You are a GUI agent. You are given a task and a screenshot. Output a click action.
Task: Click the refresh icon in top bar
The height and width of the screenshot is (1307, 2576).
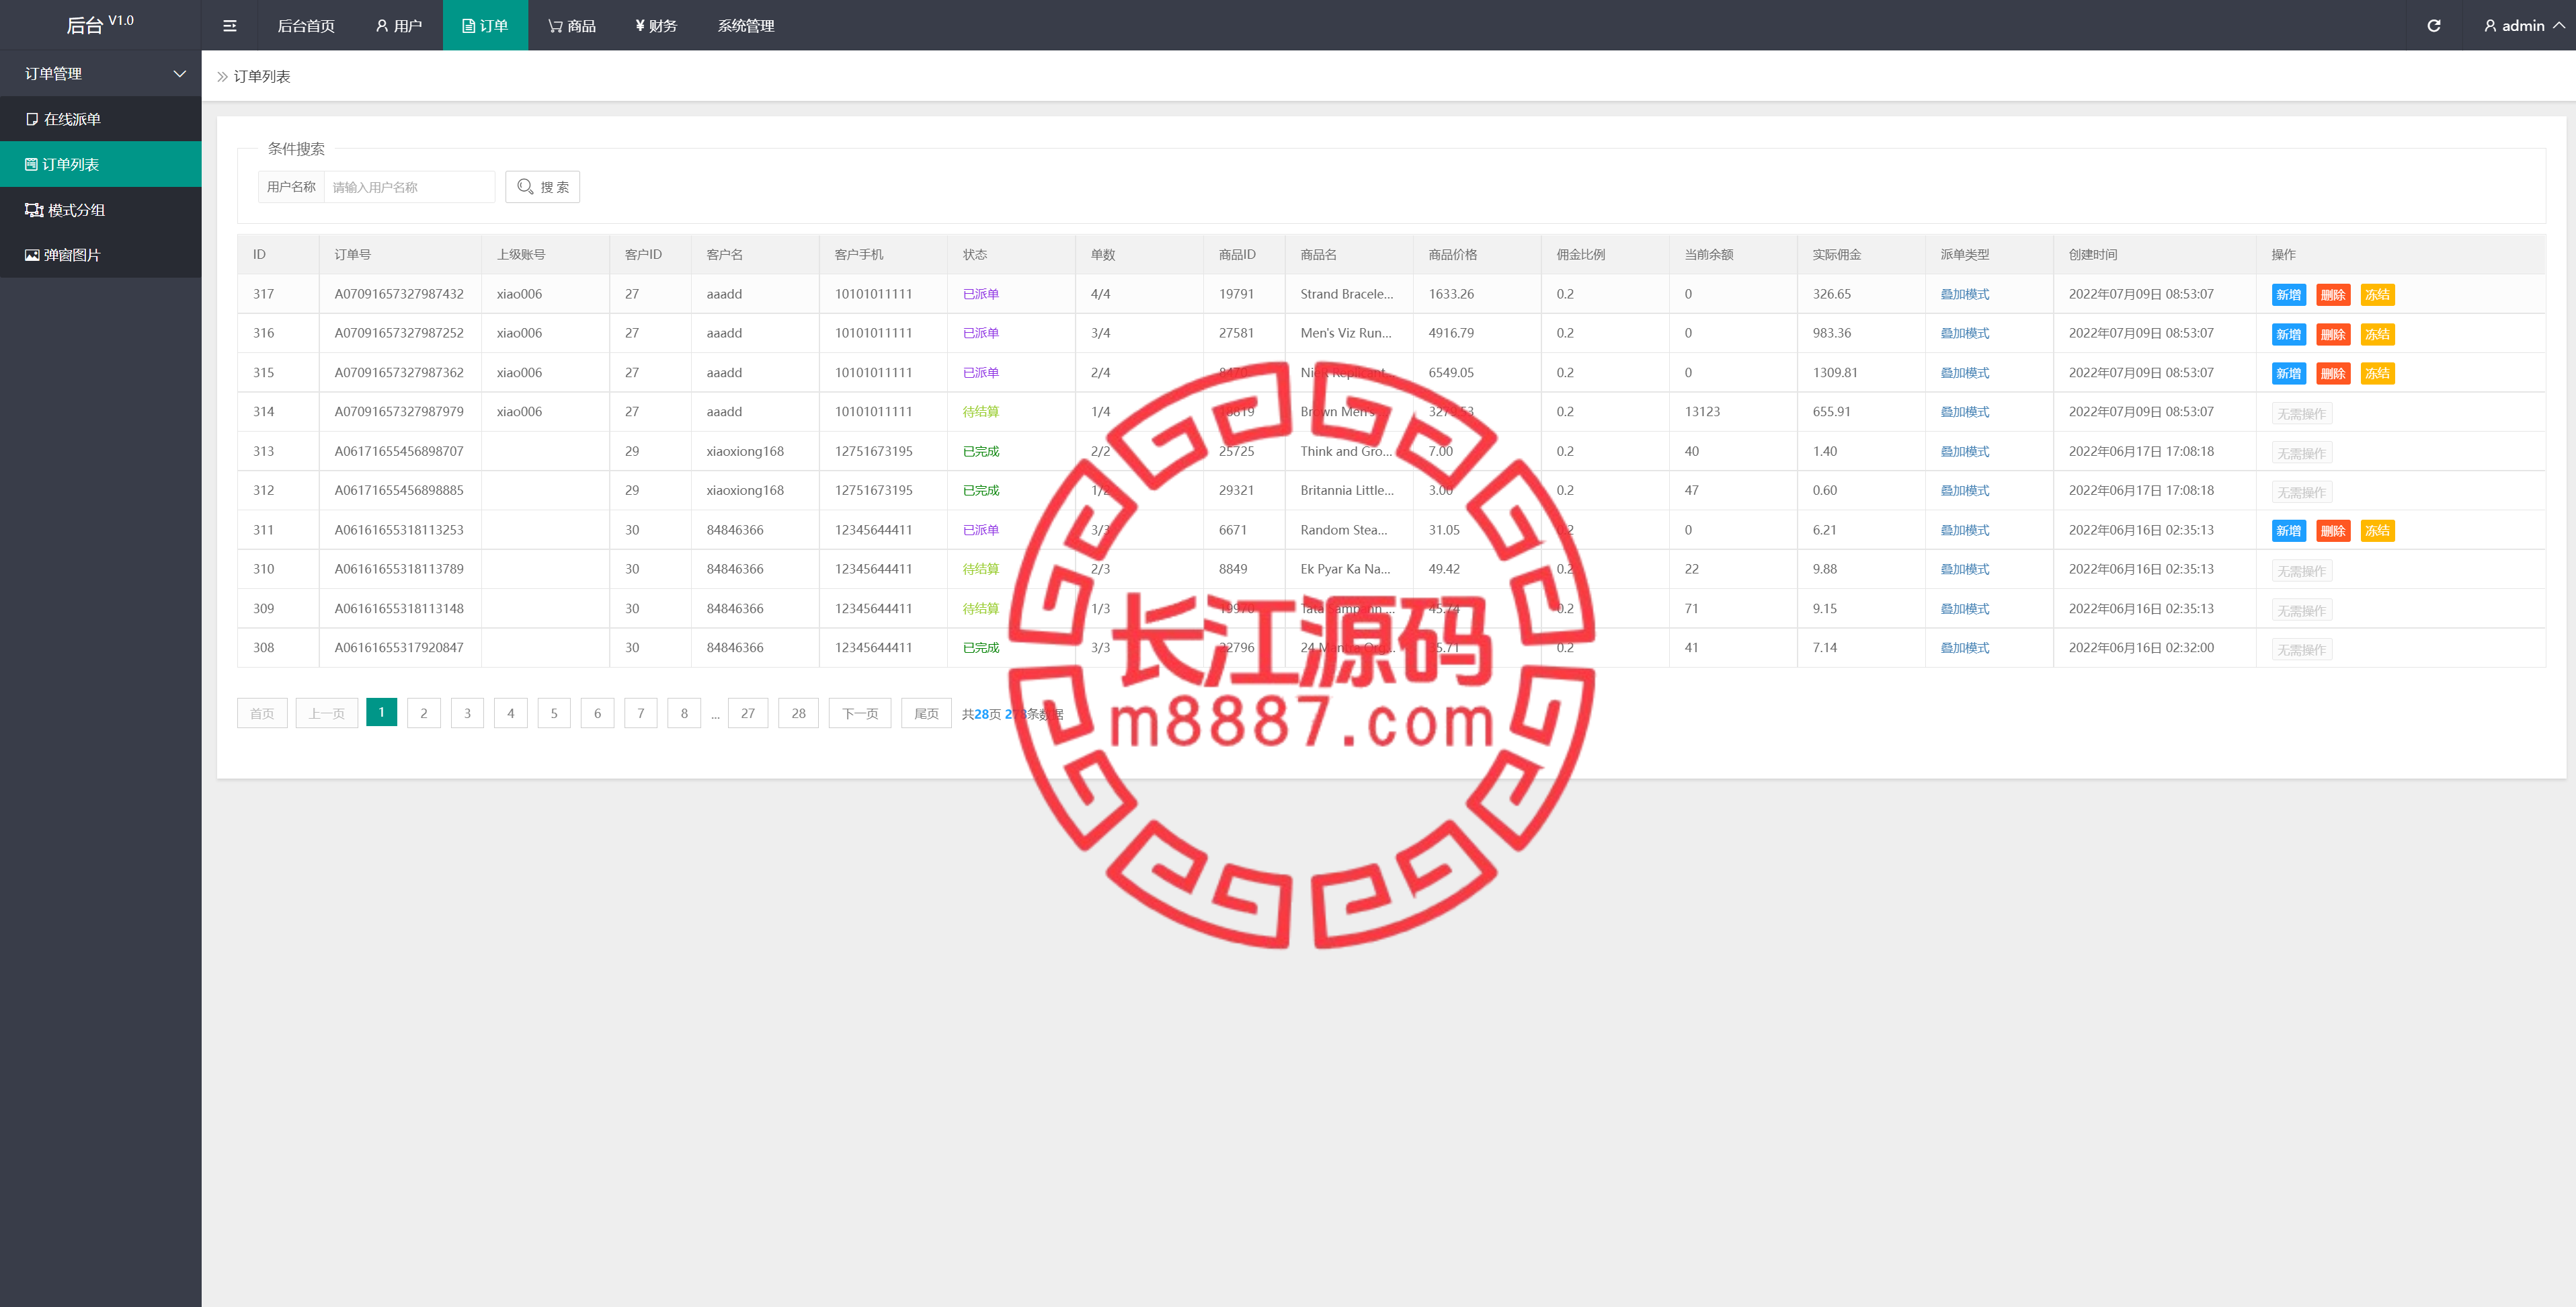pos(2433,26)
